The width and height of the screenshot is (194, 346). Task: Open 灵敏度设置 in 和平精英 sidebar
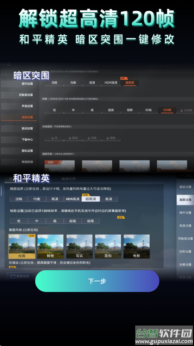point(185,239)
